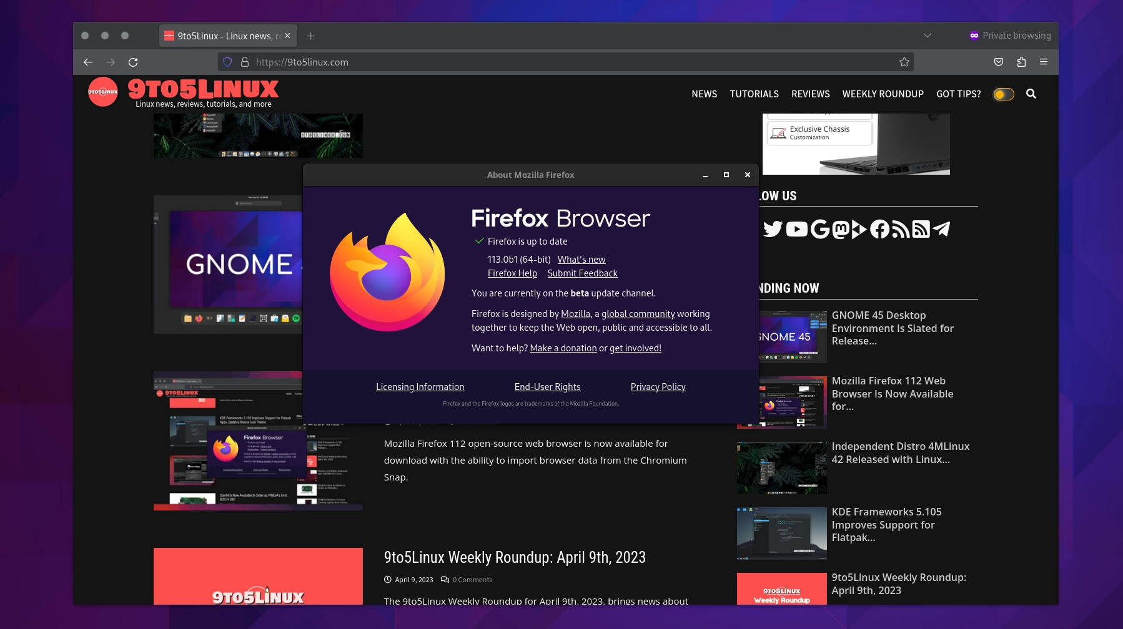
Task: Open the list-all-tabs chevron
Action: pyautogui.click(x=927, y=36)
